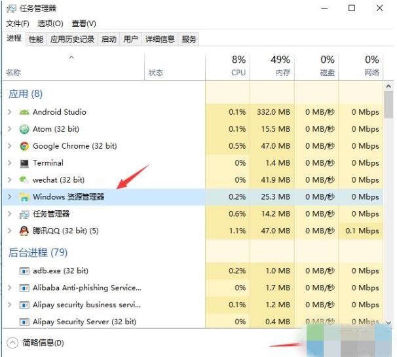Click the Terminal process name
The image size is (397, 357).
(48, 163)
